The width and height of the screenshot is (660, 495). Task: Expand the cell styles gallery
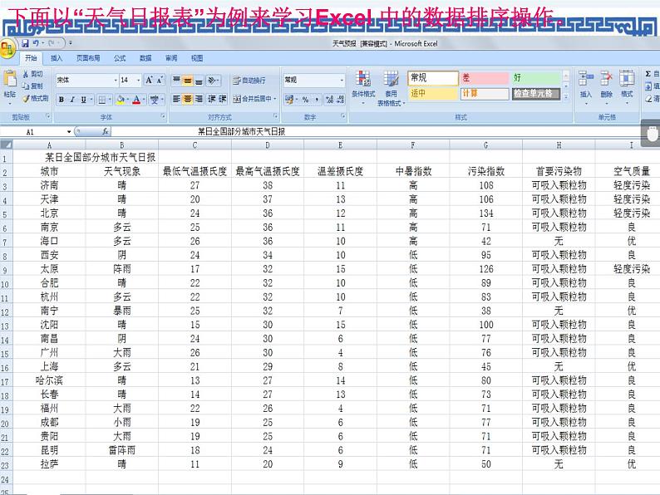tap(566, 96)
